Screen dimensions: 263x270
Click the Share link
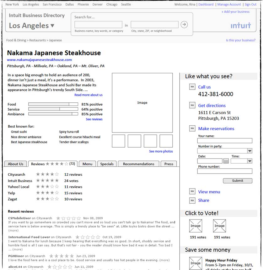tap(203, 200)
